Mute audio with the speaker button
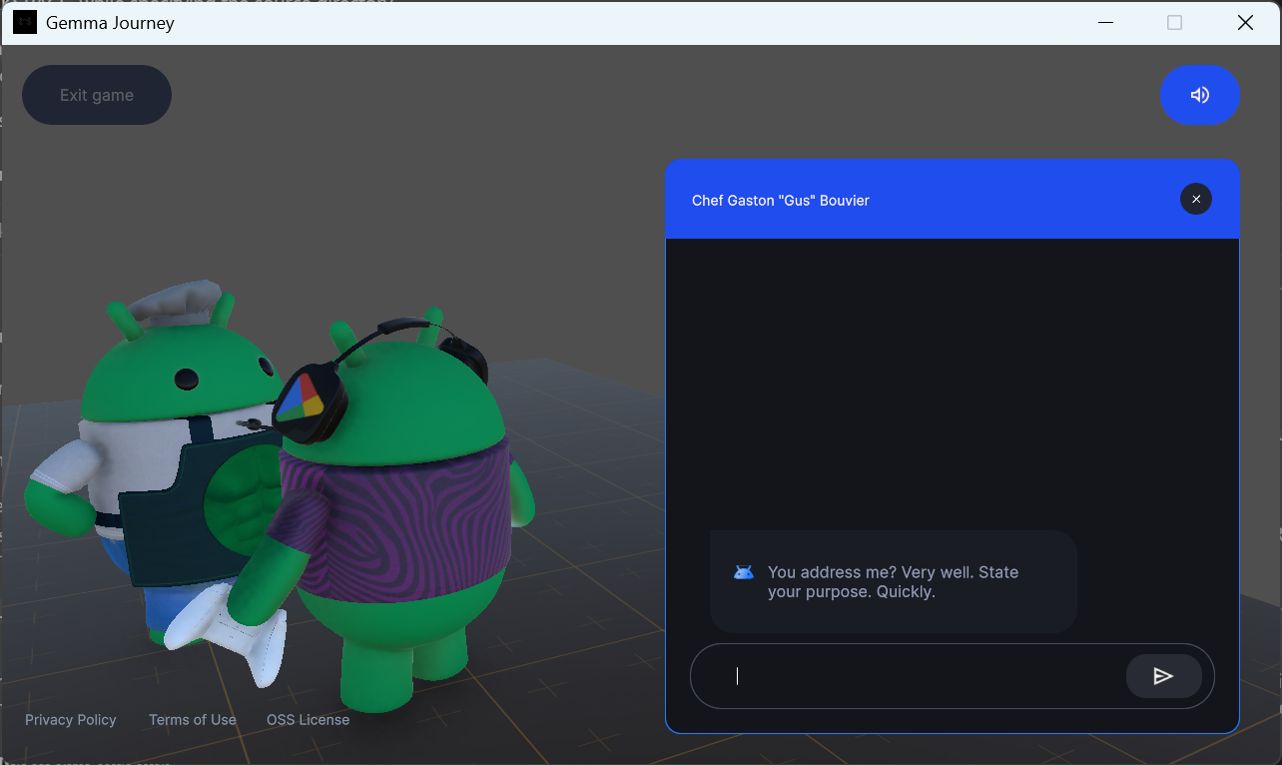Image resolution: width=1282 pixels, height=765 pixels. pyautogui.click(x=1199, y=95)
